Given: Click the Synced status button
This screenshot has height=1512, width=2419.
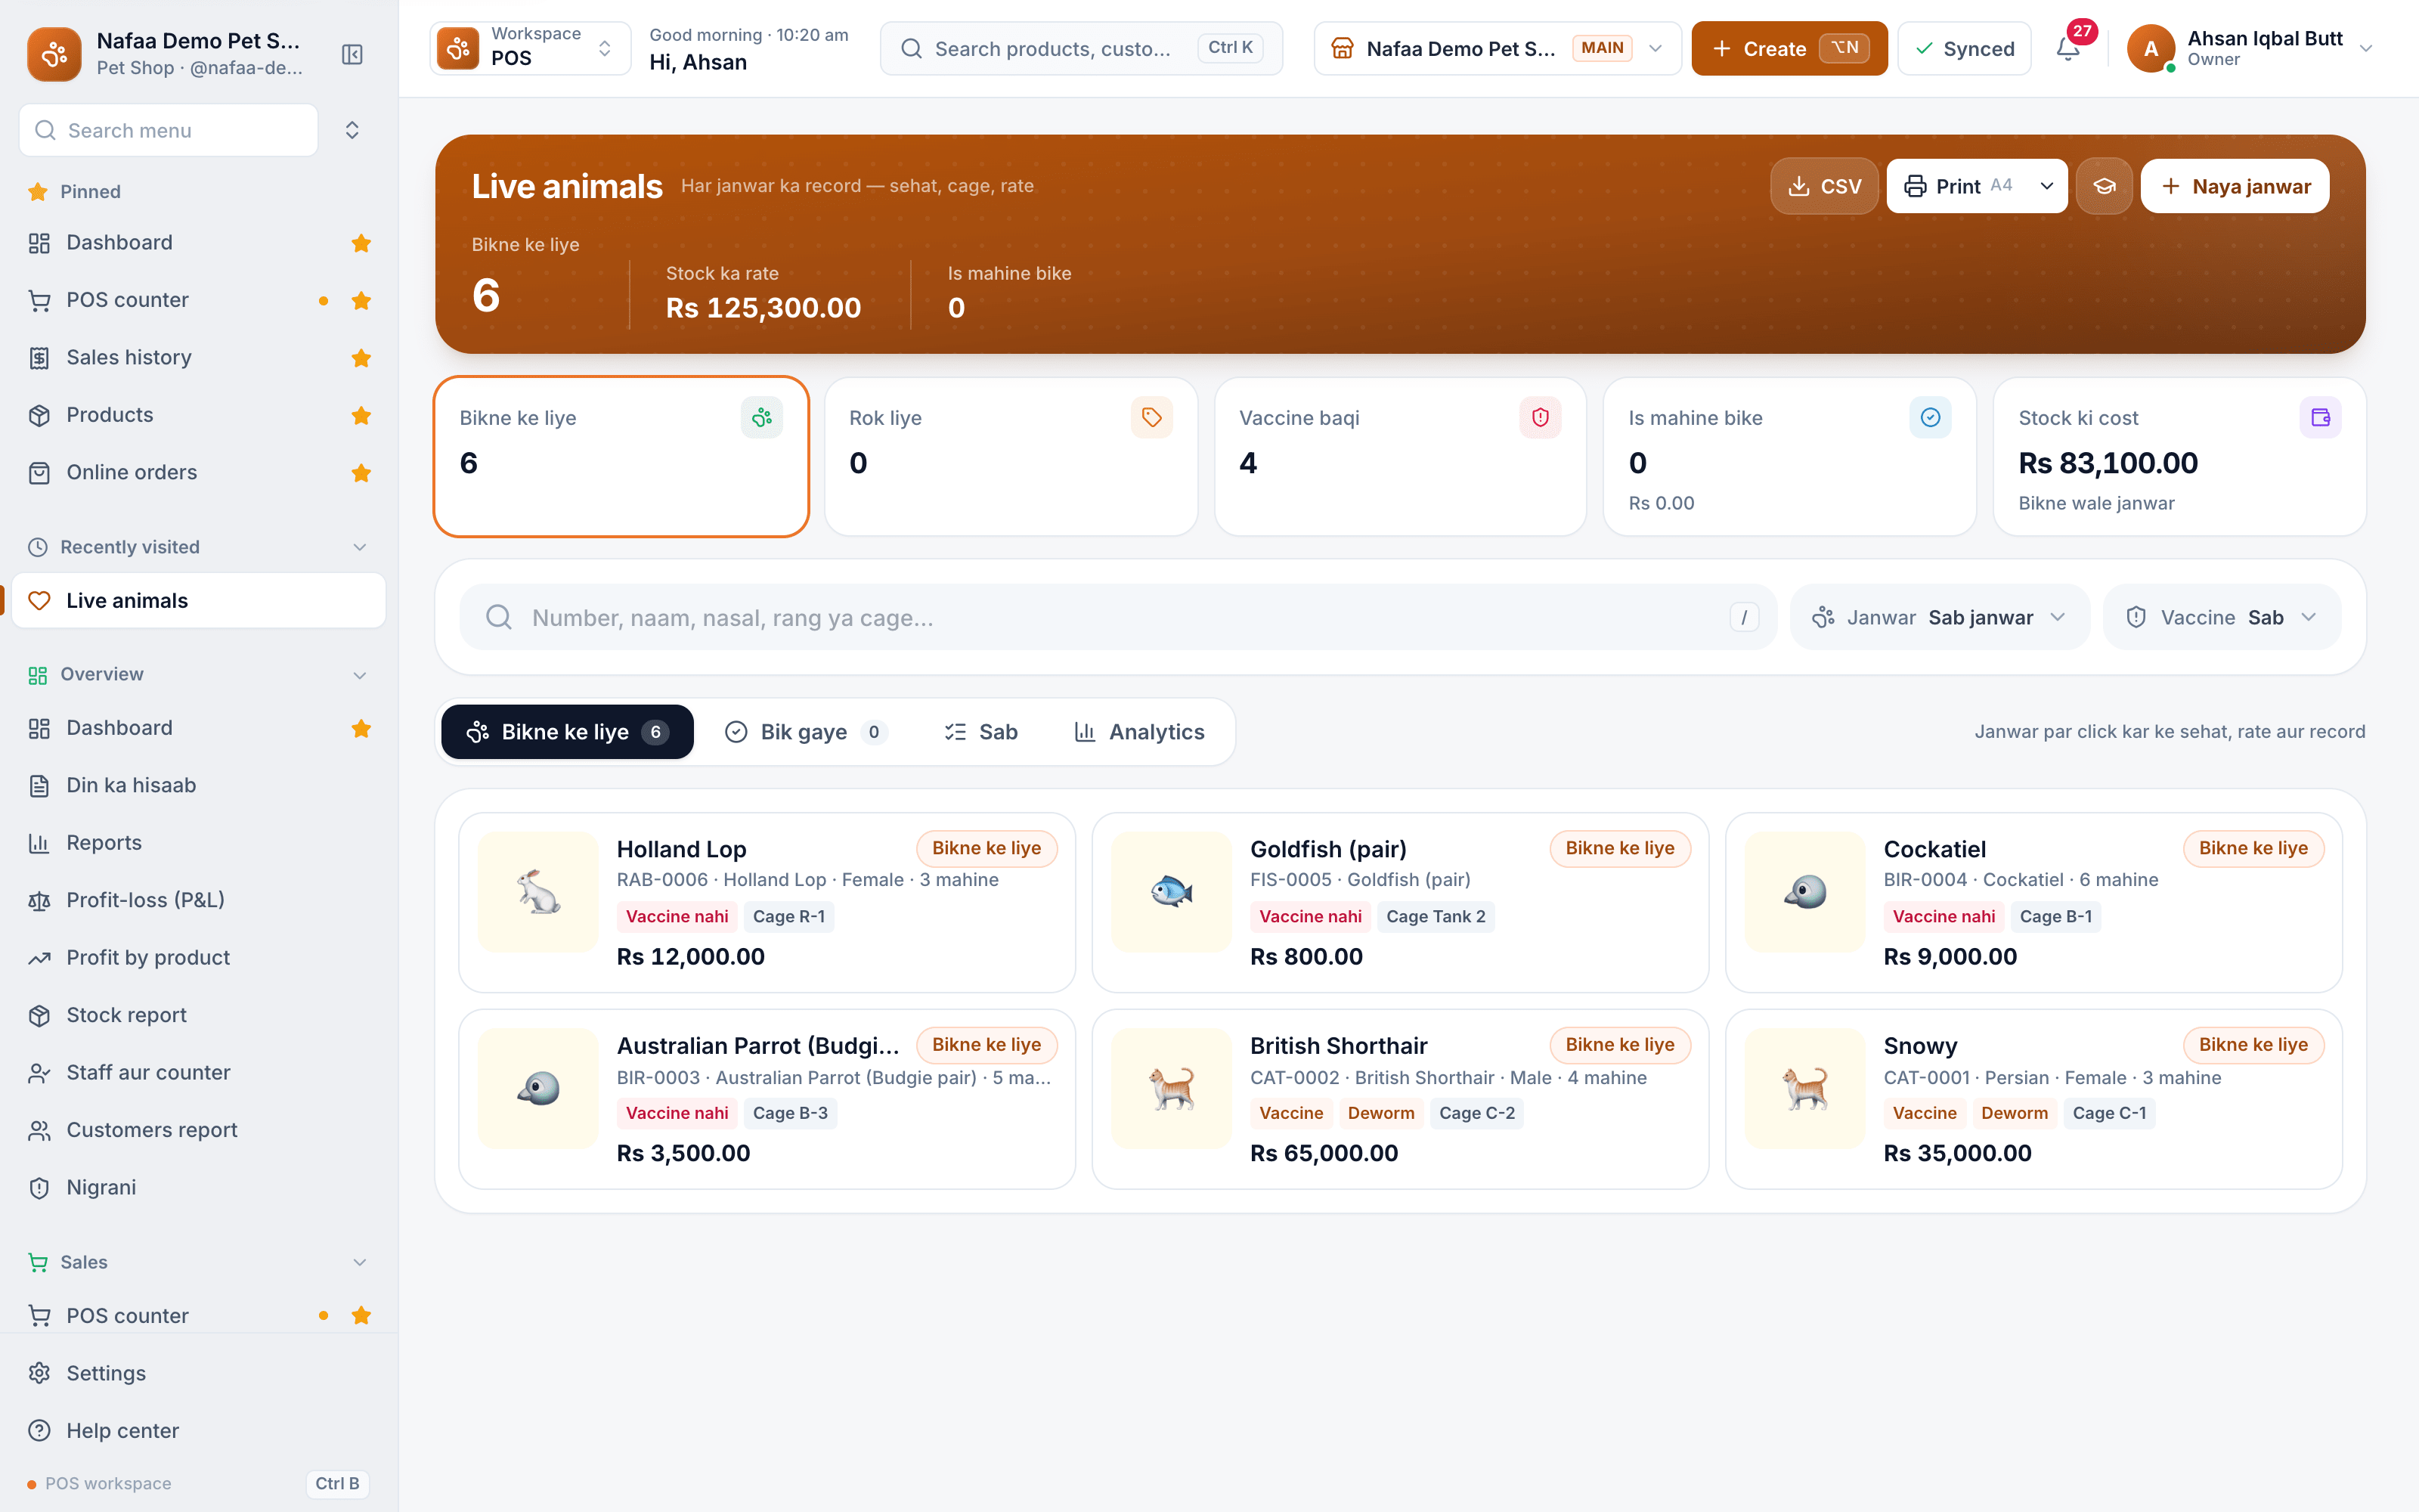Looking at the screenshot, I should coord(1964,48).
